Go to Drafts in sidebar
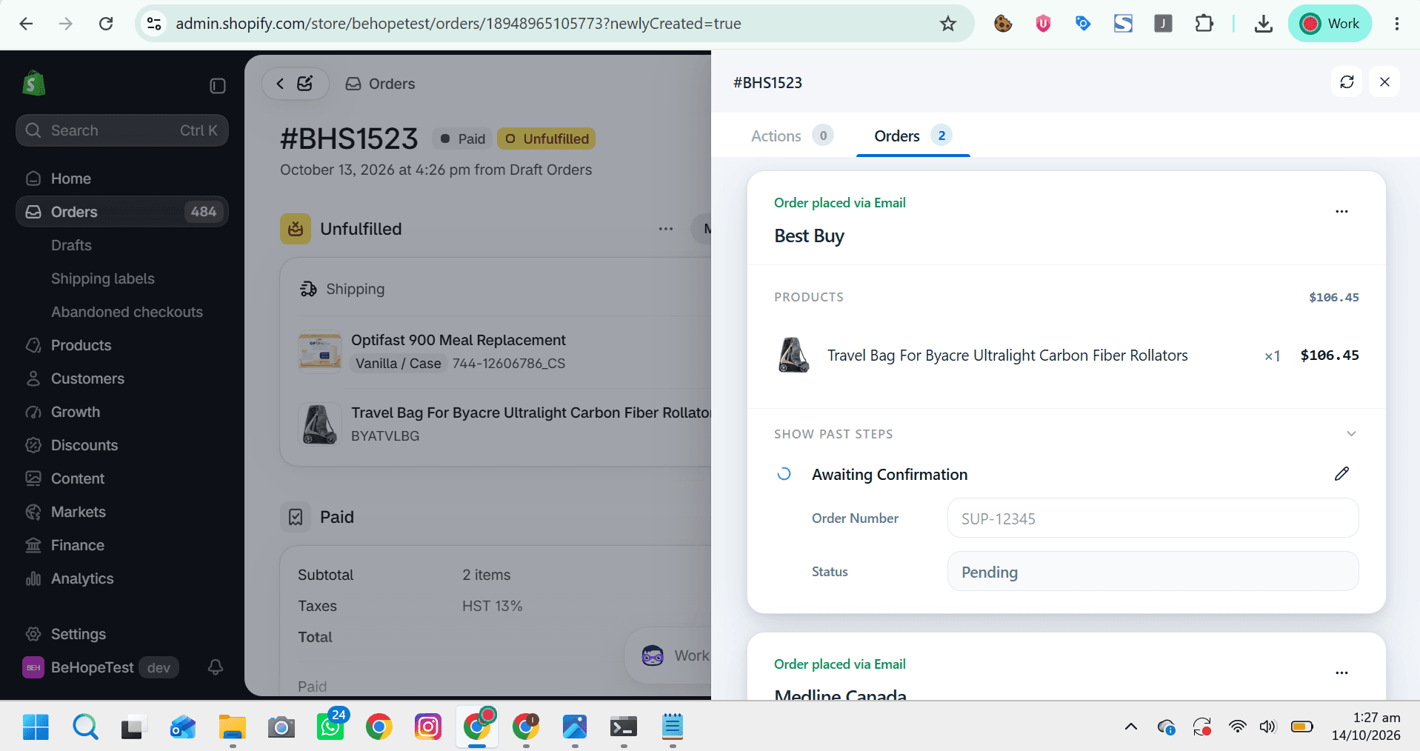 click(71, 245)
